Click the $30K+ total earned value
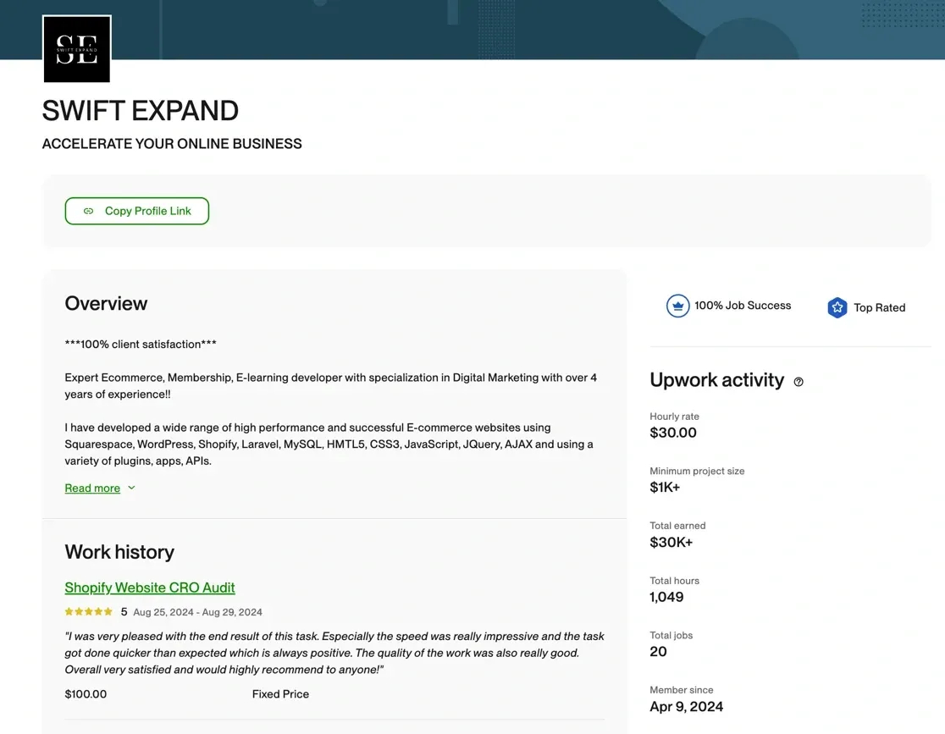The height and width of the screenshot is (734, 945). pos(671,543)
